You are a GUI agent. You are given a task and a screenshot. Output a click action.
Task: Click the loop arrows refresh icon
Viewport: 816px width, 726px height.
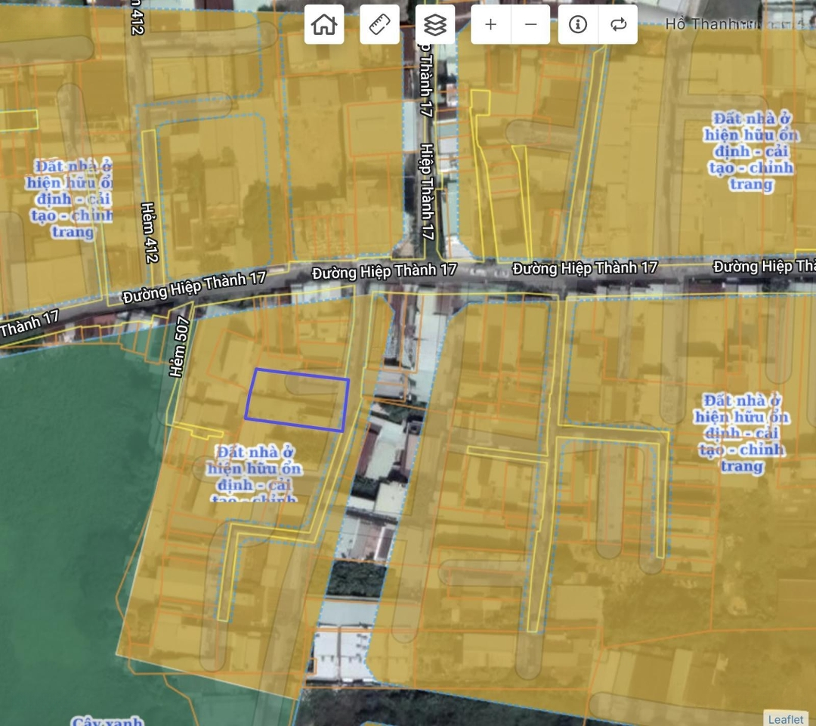[x=618, y=25]
